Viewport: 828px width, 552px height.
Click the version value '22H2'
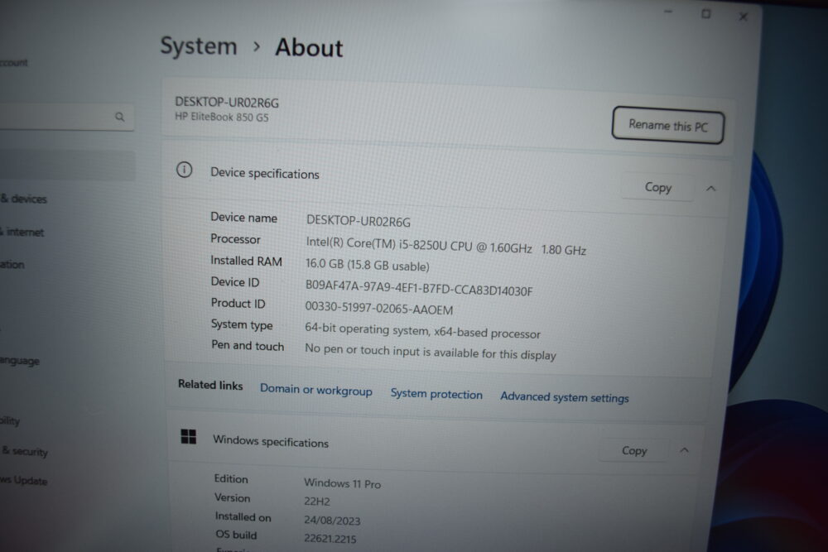[317, 502]
